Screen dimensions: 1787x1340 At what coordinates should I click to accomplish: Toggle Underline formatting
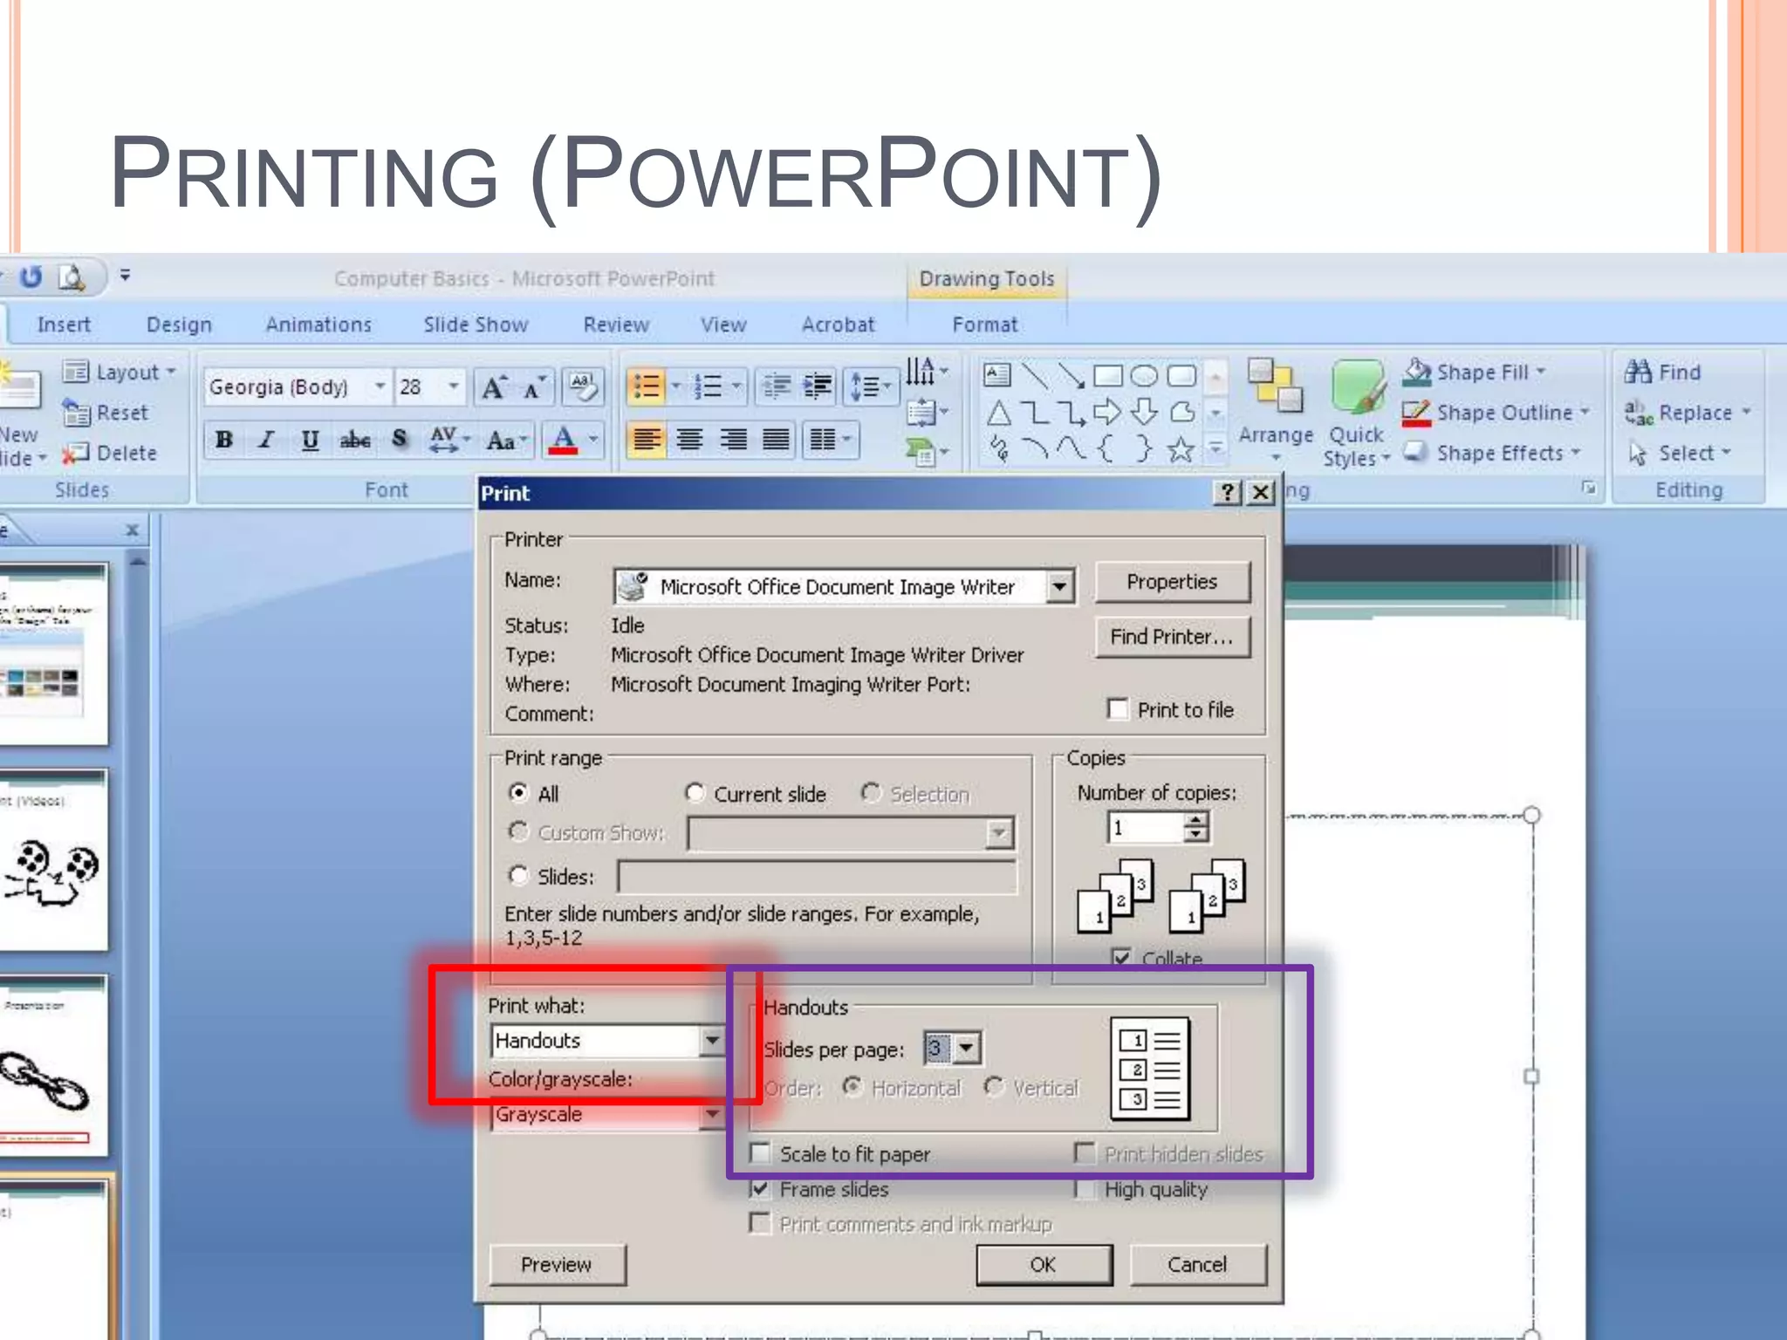click(x=310, y=440)
